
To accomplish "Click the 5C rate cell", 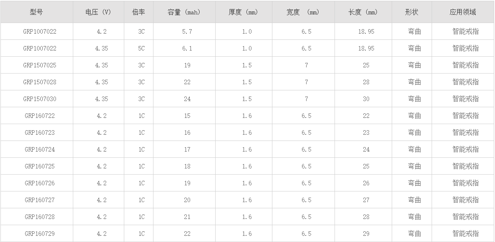I will 142,48.
